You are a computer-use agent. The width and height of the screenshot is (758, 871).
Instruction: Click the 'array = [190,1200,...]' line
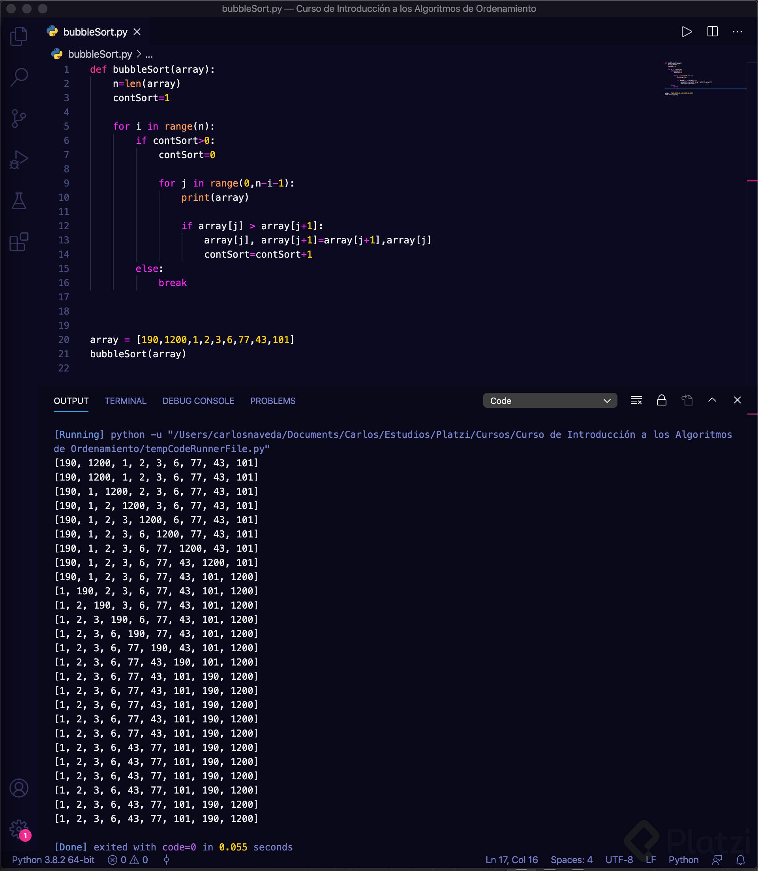pos(192,339)
